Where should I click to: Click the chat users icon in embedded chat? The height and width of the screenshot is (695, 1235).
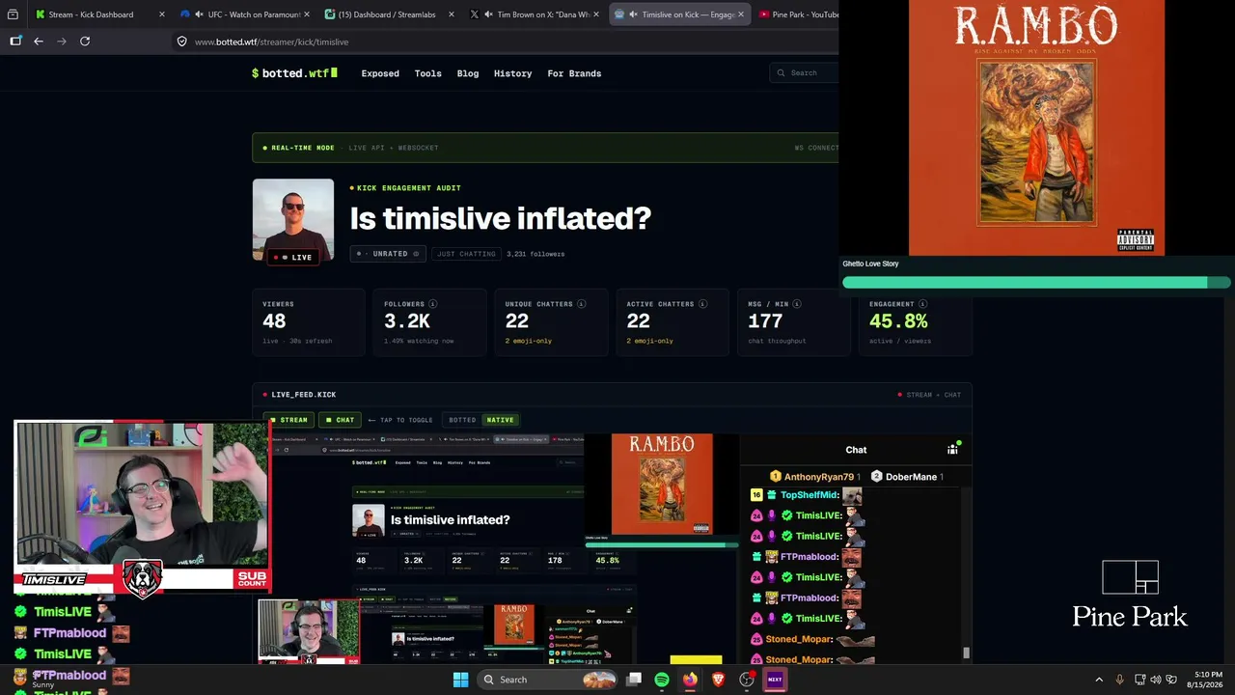point(952,449)
